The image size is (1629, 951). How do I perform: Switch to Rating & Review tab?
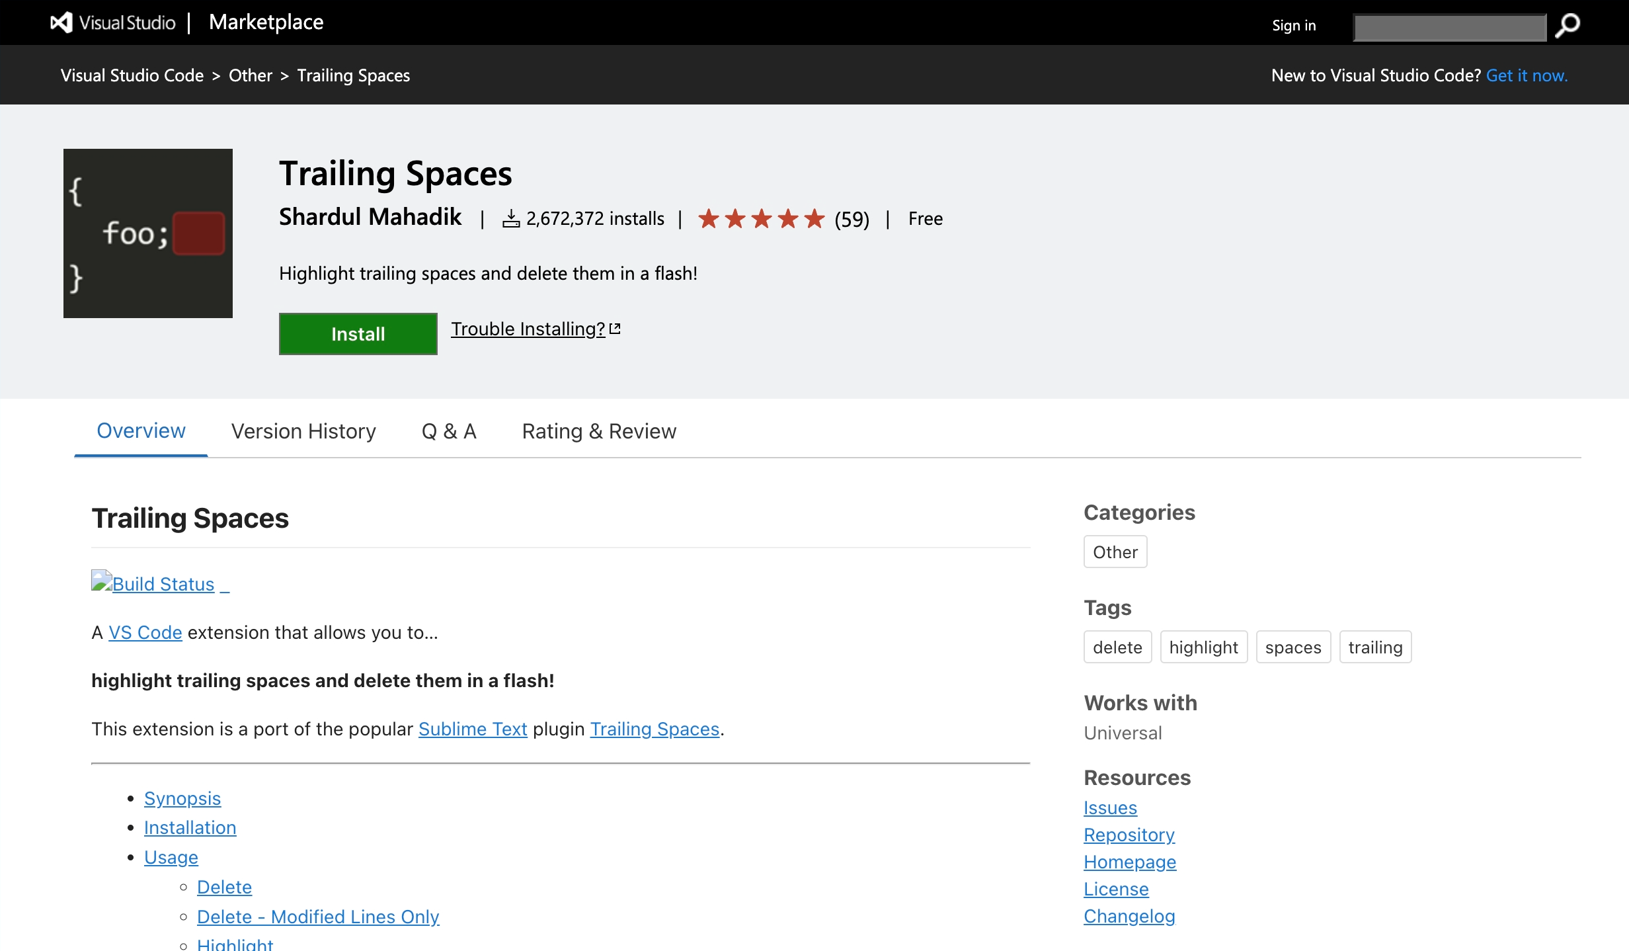[599, 431]
